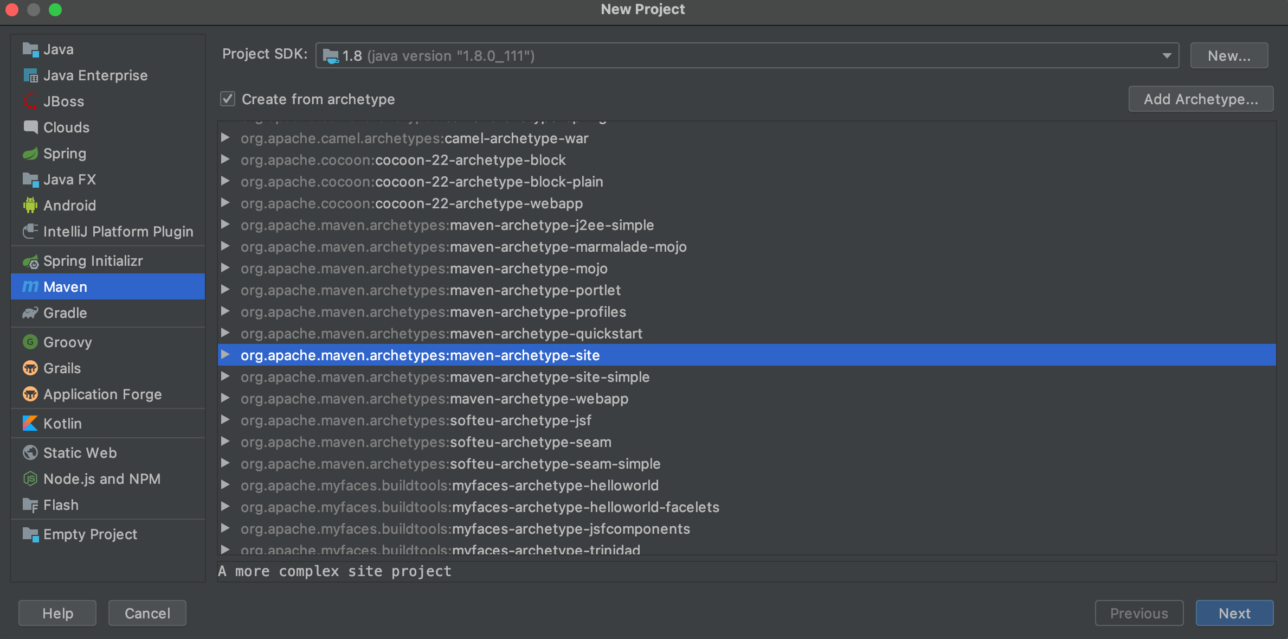Viewport: 1288px width, 639px height.
Task: Click the IntelliJ Platform Plugin icon
Action: pyautogui.click(x=30, y=232)
